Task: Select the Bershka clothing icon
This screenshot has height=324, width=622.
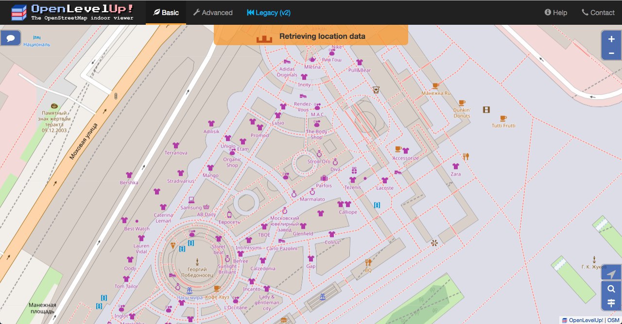Action: [129, 175]
